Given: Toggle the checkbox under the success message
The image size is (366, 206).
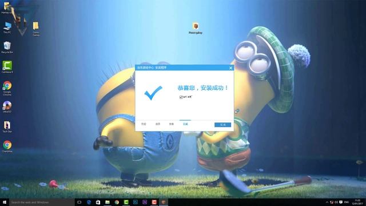Looking at the screenshot, I should coord(181,97).
